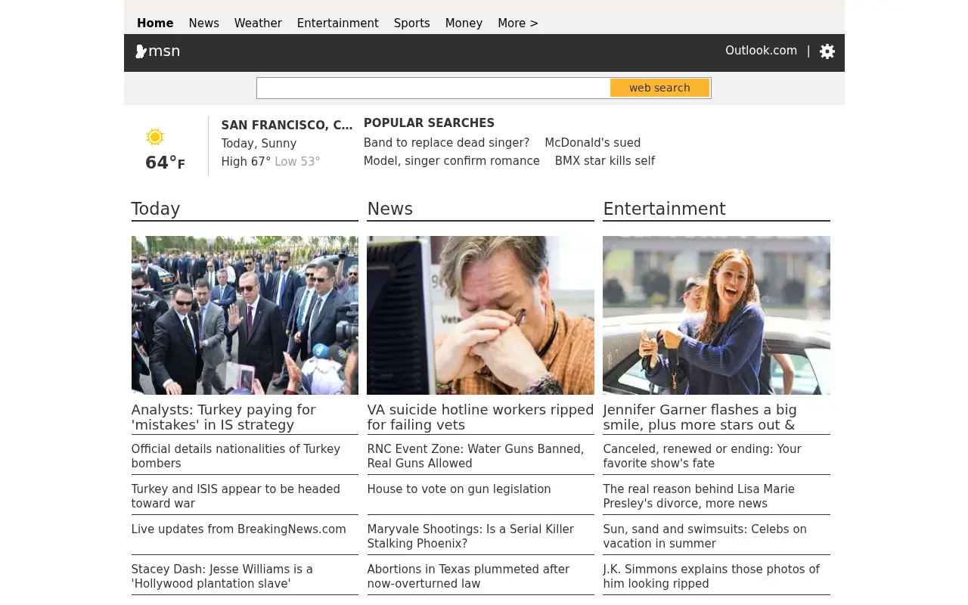This screenshot has height=605, width=968.
Task: Open the Entertainment column section heading
Action: pyautogui.click(x=664, y=209)
